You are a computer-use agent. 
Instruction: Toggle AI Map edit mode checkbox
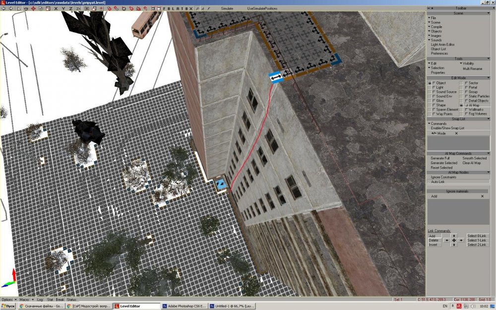point(466,105)
